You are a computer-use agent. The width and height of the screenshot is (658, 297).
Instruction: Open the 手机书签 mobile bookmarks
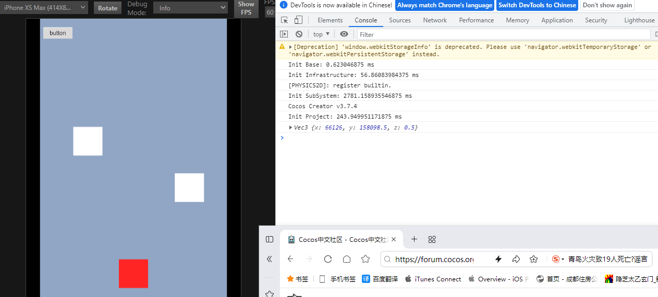(x=337, y=279)
